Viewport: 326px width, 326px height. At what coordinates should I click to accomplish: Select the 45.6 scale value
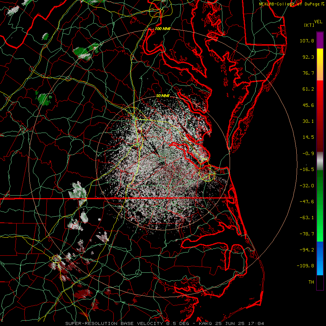click(308, 105)
